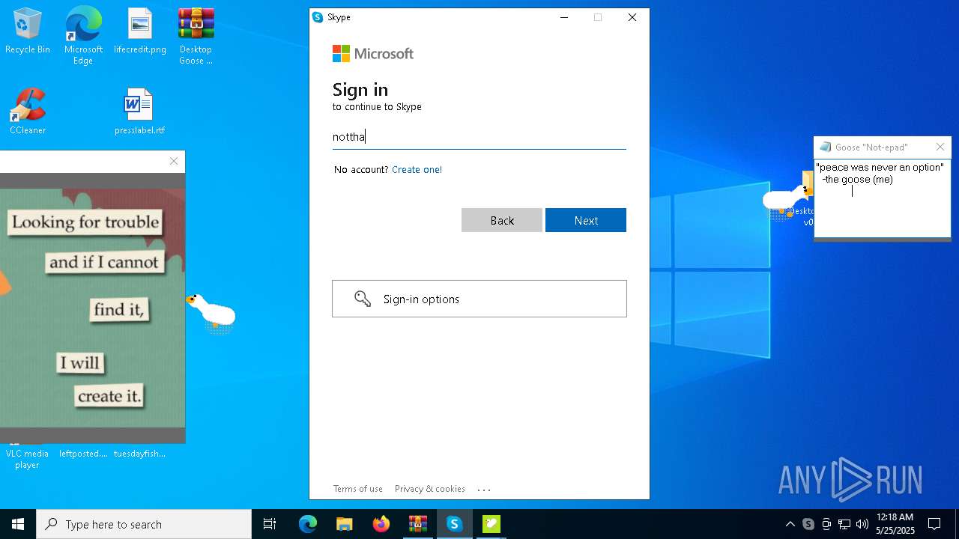This screenshot has width=959, height=539.
Task: Click the green Goose app taskbar icon
Action: (491, 524)
